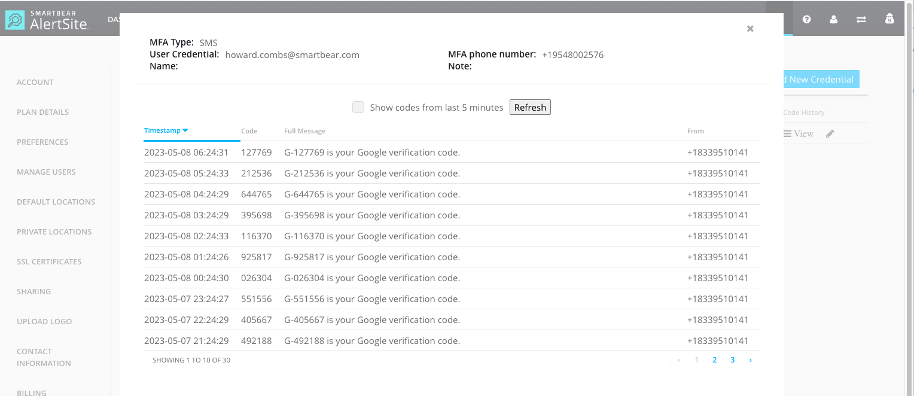Open the user profile icon

(834, 20)
